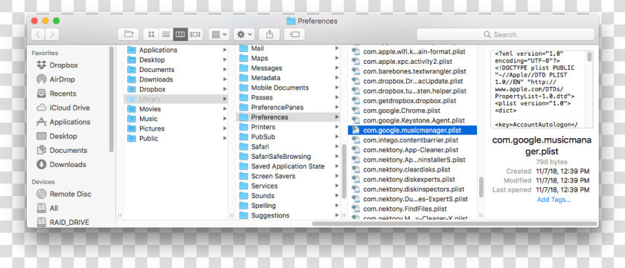Screen dimensions: 625x268
Task: Click the horizontal scrollbar at window bottom
Action: coord(455,223)
